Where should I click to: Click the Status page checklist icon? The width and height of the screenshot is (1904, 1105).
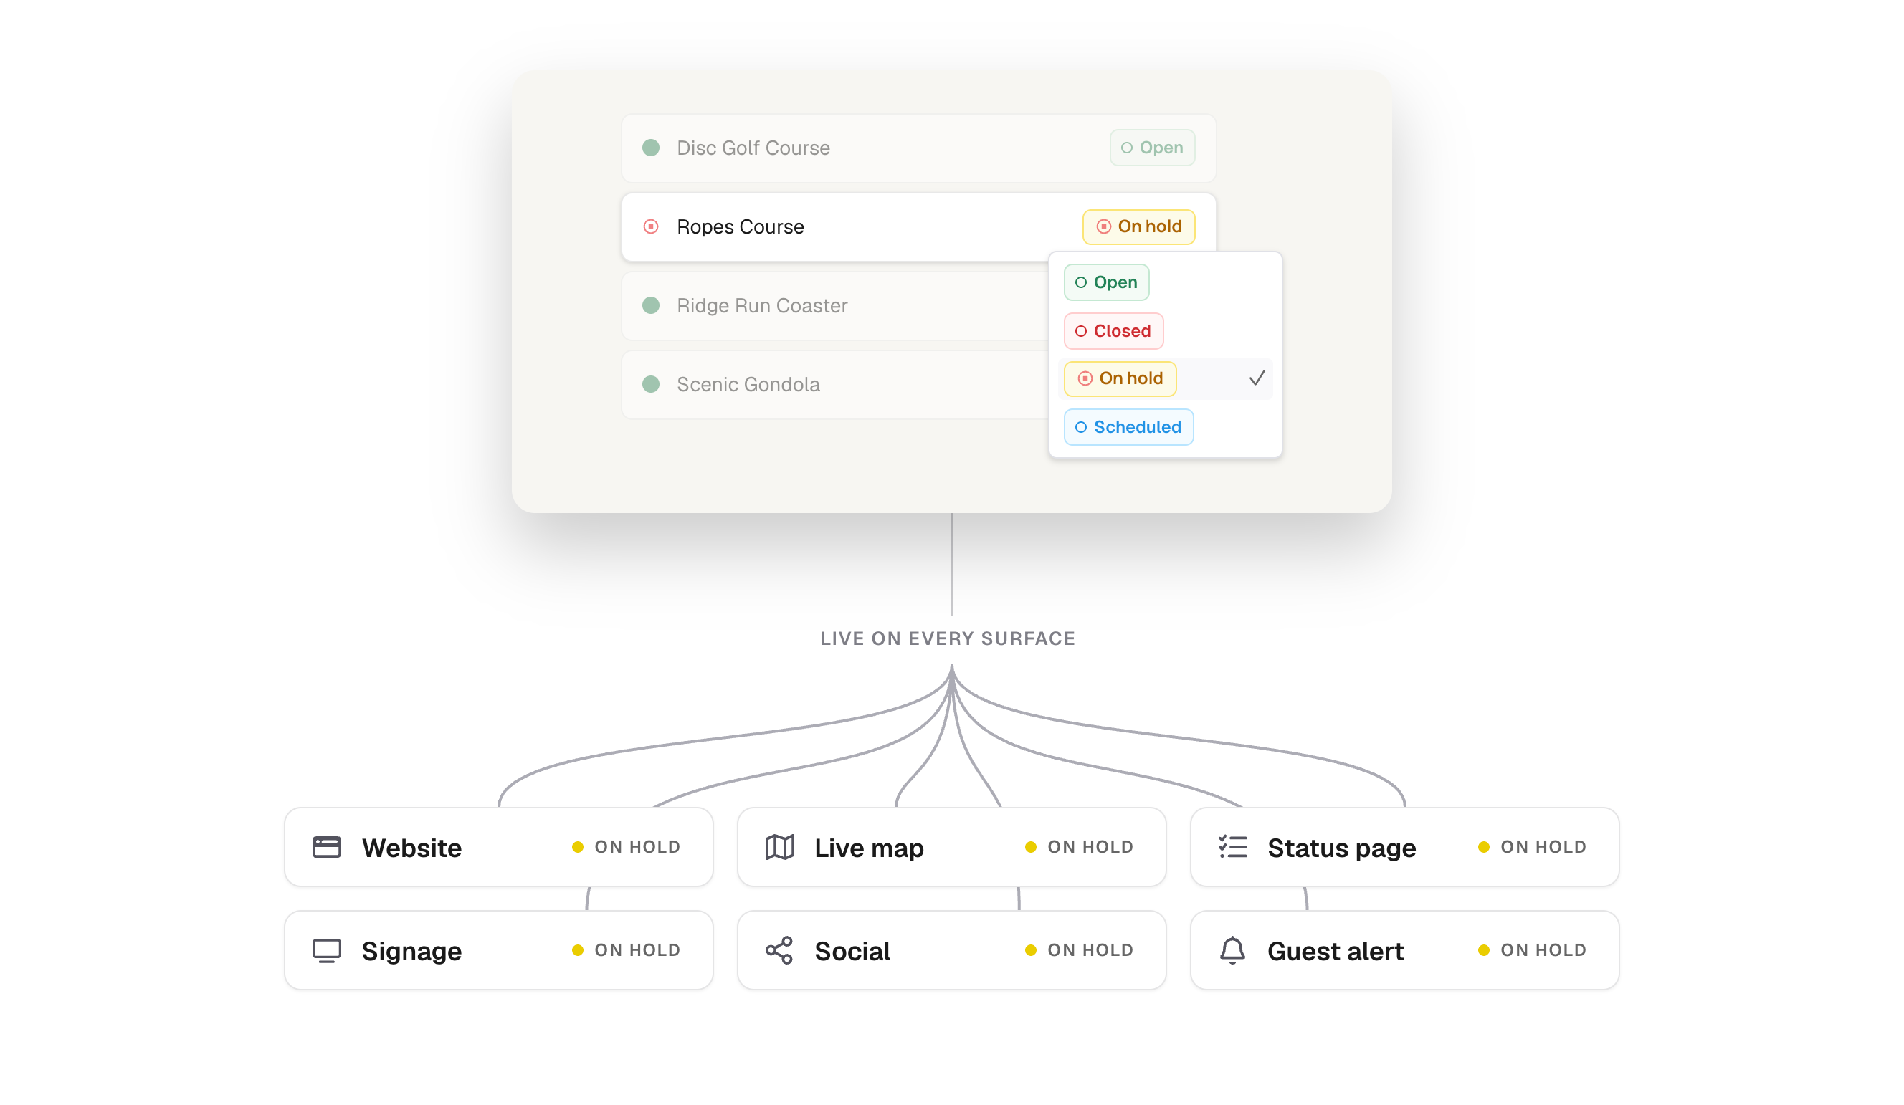pos(1233,848)
